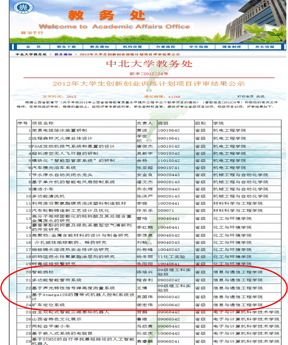
Task: Click project 清洁小车
Action: pyautogui.click(x=43, y=189)
